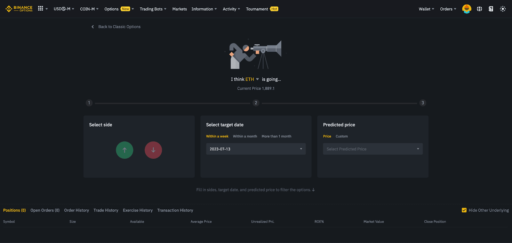Open the help question mark icon
The width and height of the screenshot is (512, 243).
point(491,9)
